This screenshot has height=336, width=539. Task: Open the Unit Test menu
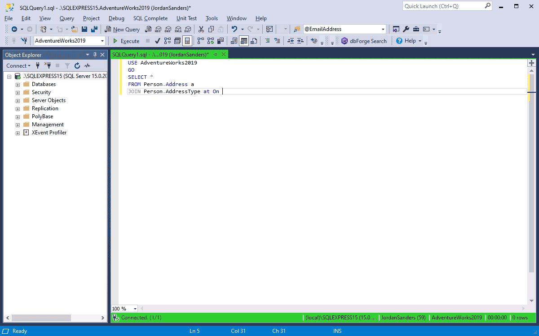point(186,18)
